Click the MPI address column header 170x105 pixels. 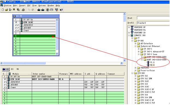click(76, 74)
